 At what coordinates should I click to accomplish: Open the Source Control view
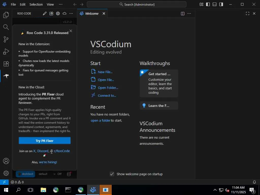pyautogui.click(x=6, y=39)
